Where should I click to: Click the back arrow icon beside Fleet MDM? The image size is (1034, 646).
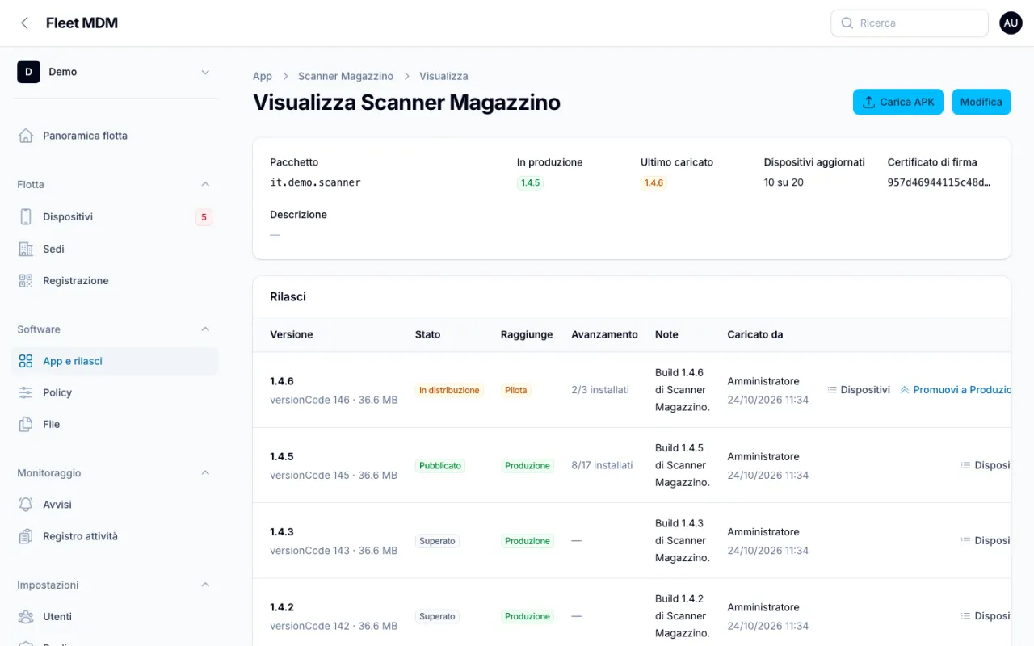point(25,23)
